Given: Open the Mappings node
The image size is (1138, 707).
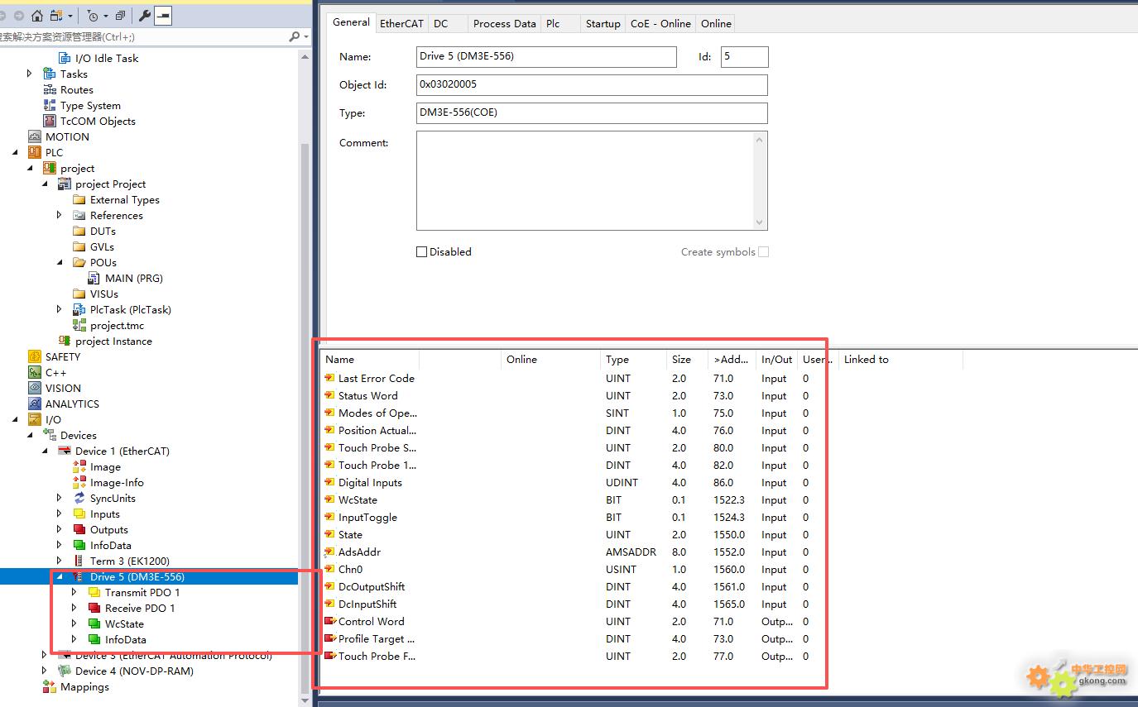Looking at the screenshot, I should pyautogui.click(x=84, y=686).
